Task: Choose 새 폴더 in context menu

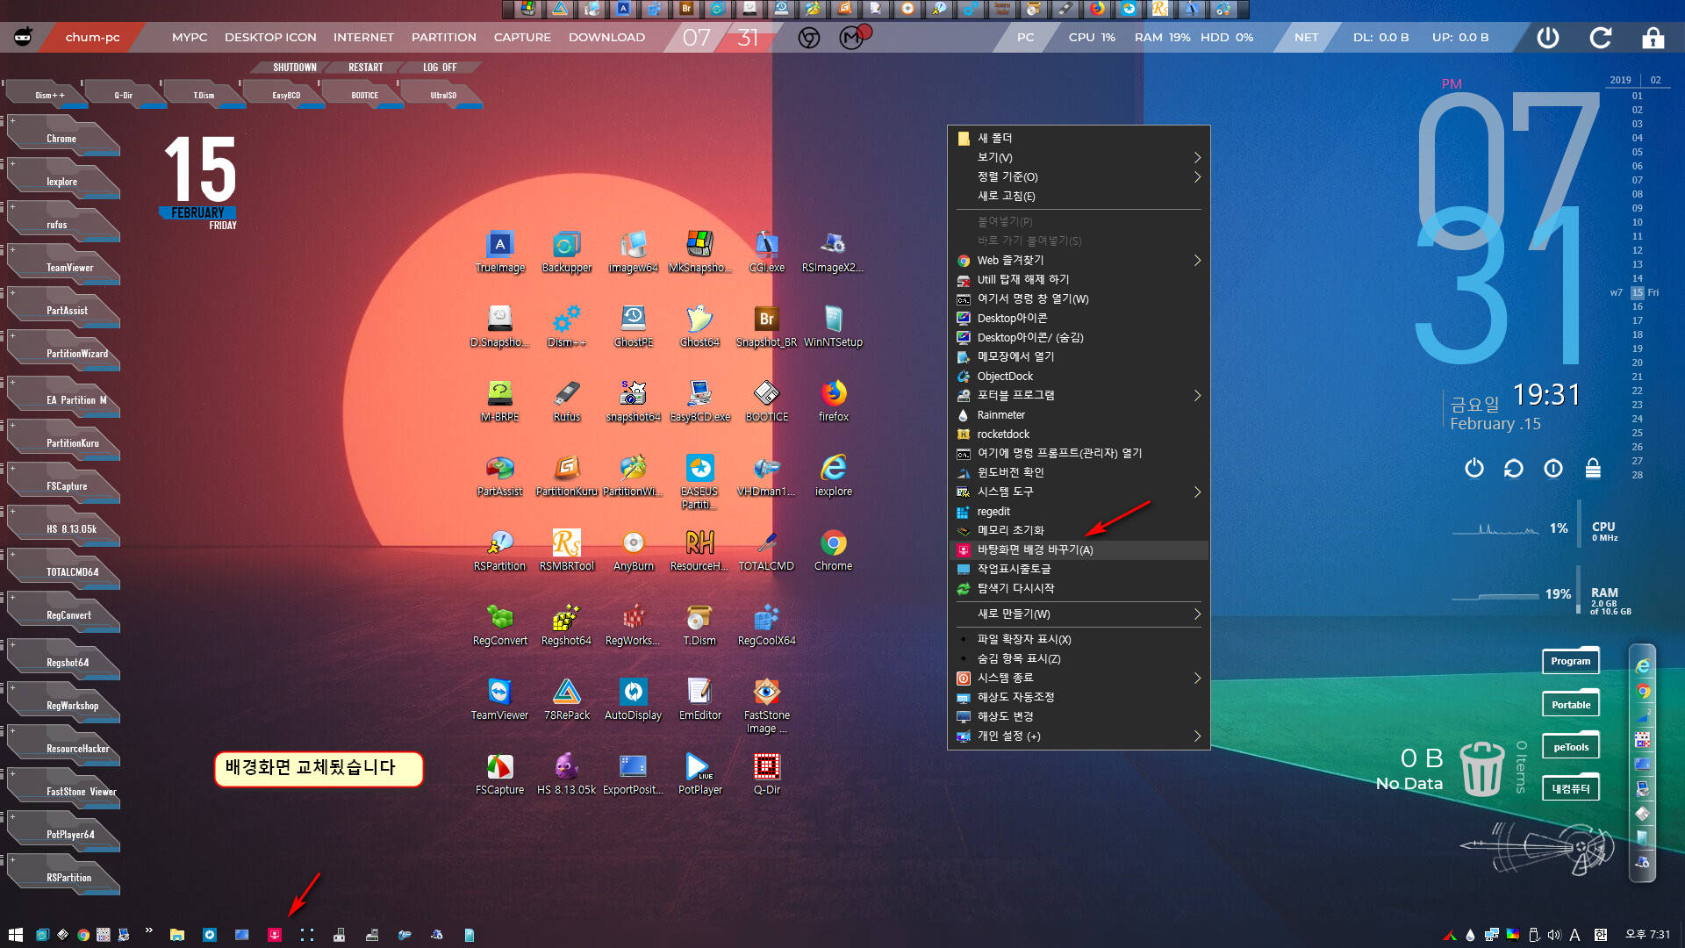Action: (1079, 138)
